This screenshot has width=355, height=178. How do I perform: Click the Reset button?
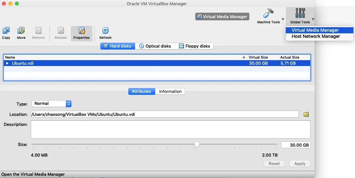(274, 163)
